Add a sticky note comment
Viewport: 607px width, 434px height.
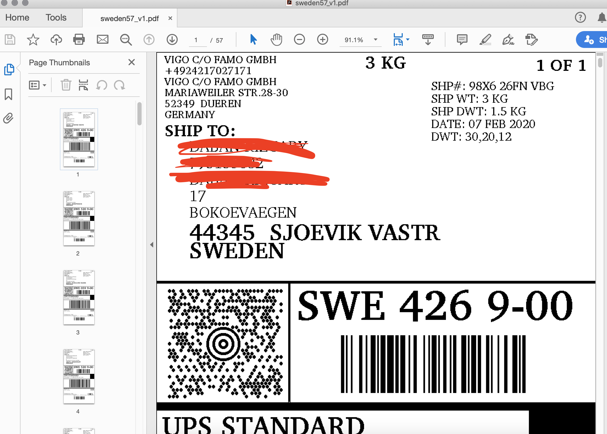[462, 40]
